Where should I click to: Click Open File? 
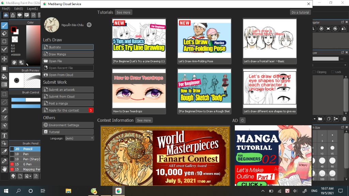point(68,61)
